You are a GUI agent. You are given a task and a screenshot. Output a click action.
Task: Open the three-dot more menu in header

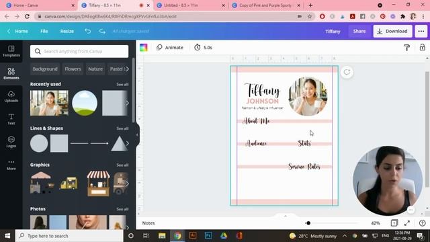[x=421, y=32]
